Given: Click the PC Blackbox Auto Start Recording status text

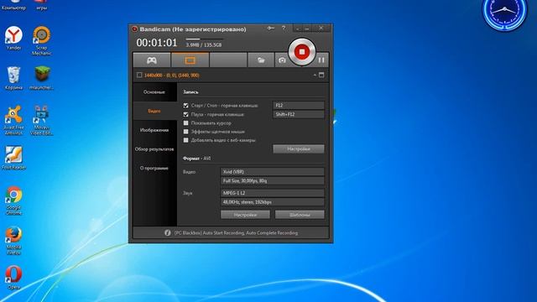Looking at the screenshot, I should click(236, 233).
